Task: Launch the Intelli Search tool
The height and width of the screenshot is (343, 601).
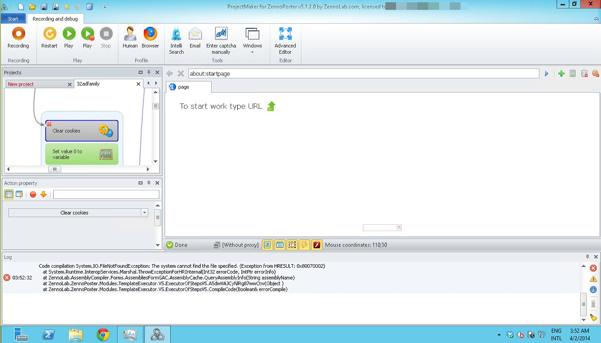Action: [x=176, y=40]
